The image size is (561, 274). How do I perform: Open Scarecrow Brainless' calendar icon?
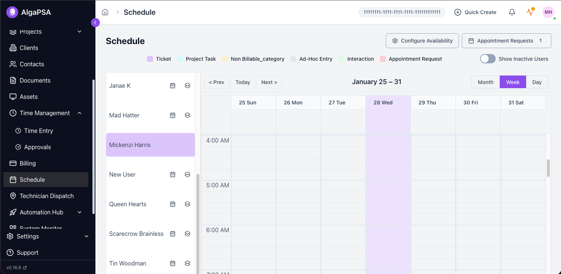pos(173,234)
